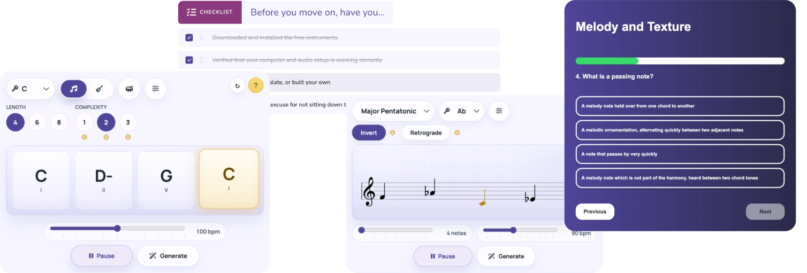This screenshot has height=273, width=807.
Task: Open melody generator sliders settings icon
Action: tap(499, 111)
